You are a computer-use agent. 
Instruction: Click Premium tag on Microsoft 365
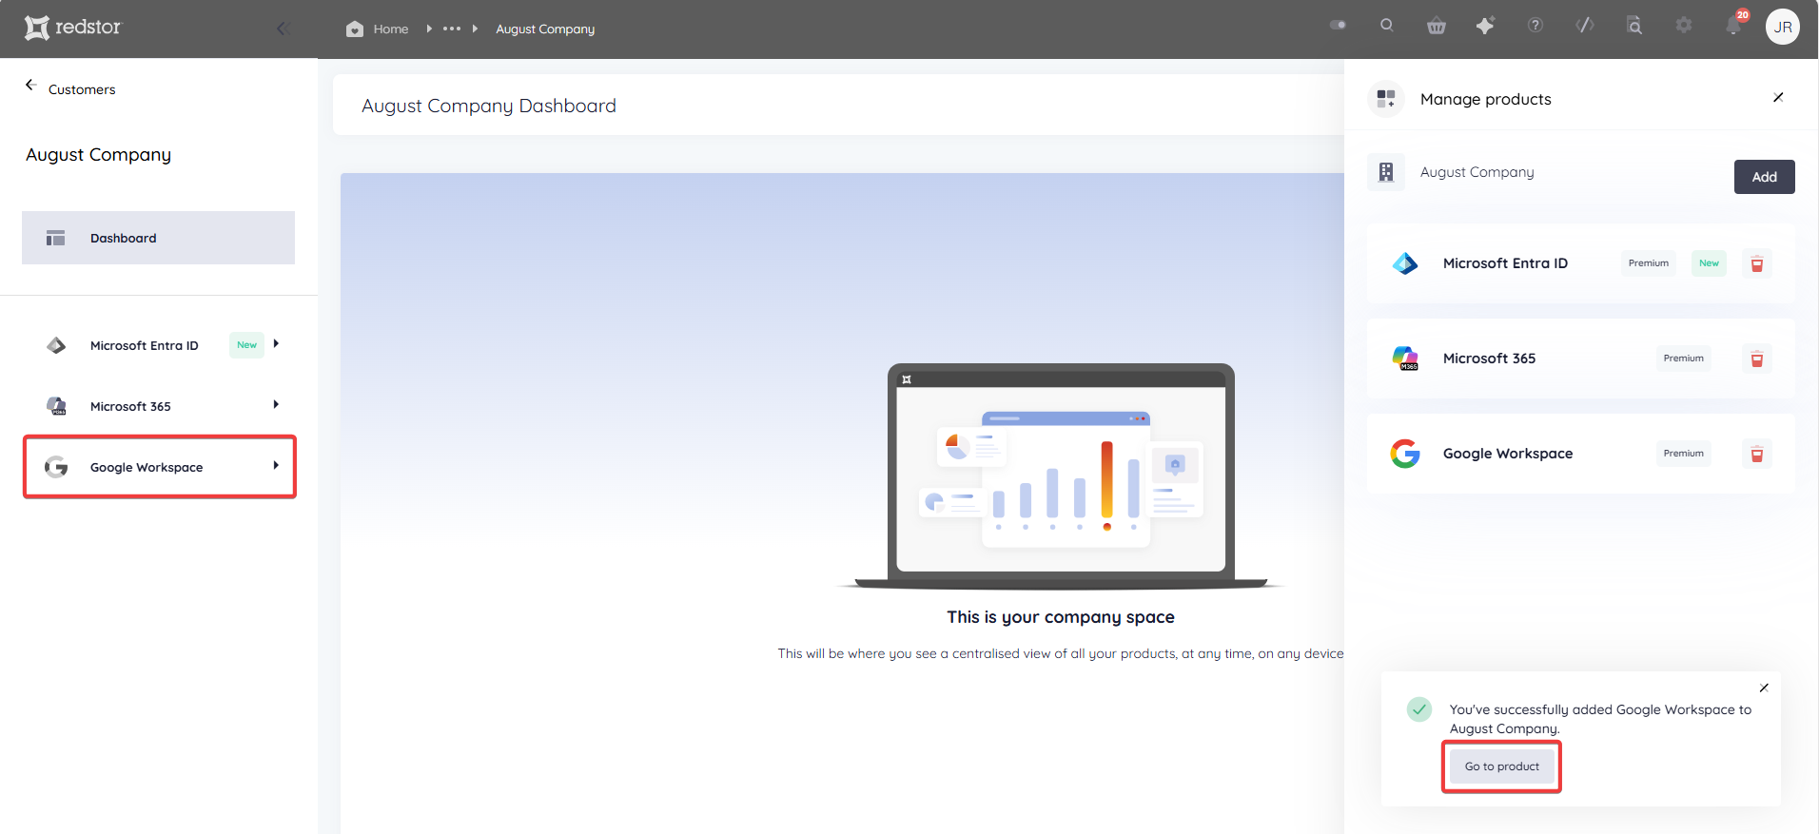[1683, 359]
